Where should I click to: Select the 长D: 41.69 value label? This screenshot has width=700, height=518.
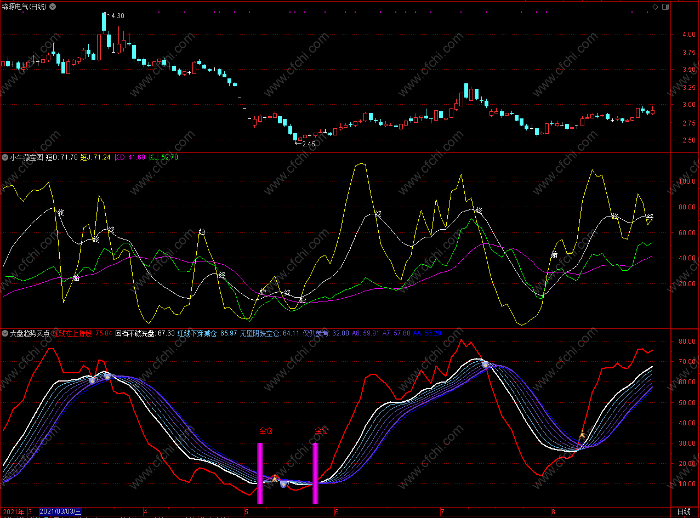[129, 157]
